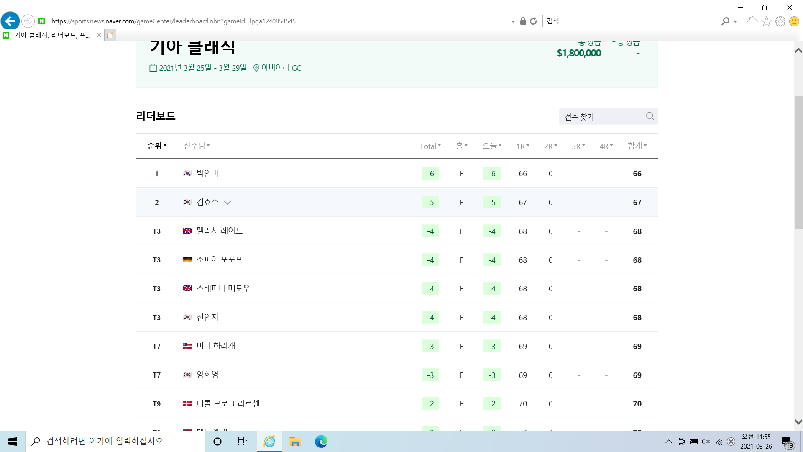Open Cortana circle on taskbar
The image size is (803, 452).
[217, 442]
